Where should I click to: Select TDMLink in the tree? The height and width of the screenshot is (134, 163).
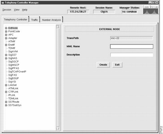coord(13,98)
